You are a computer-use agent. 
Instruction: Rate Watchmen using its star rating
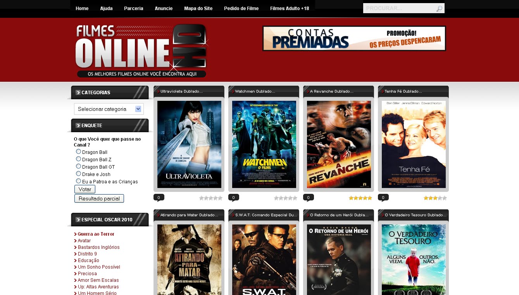pyautogui.click(x=286, y=198)
